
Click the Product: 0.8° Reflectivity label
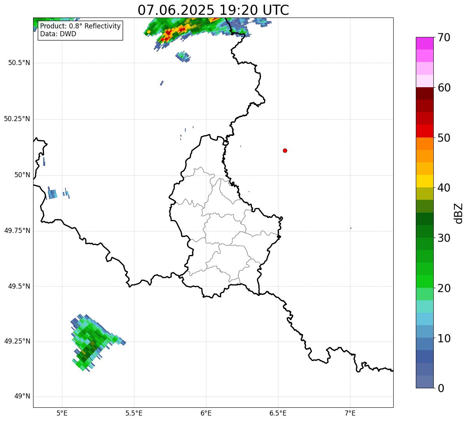81,26
